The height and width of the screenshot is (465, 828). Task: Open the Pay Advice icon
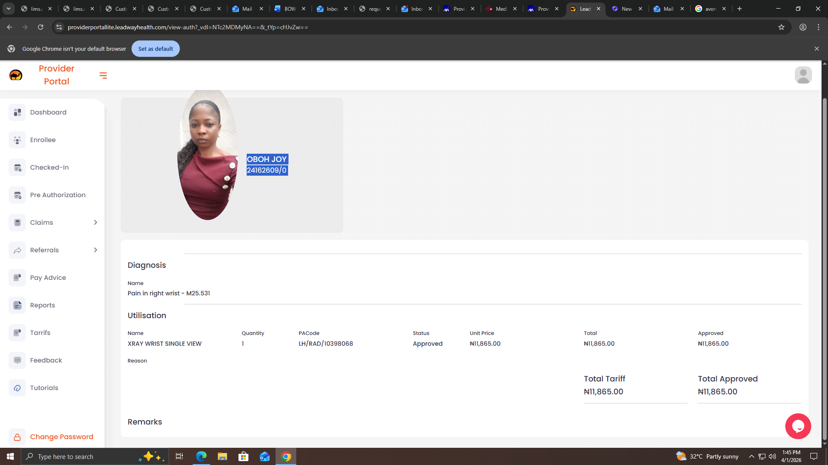pyautogui.click(x=17, y=278)
